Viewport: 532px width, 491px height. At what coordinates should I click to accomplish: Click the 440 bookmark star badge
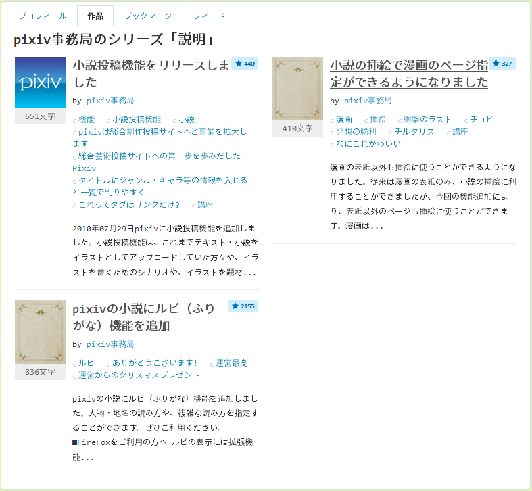tap(245, 64)
